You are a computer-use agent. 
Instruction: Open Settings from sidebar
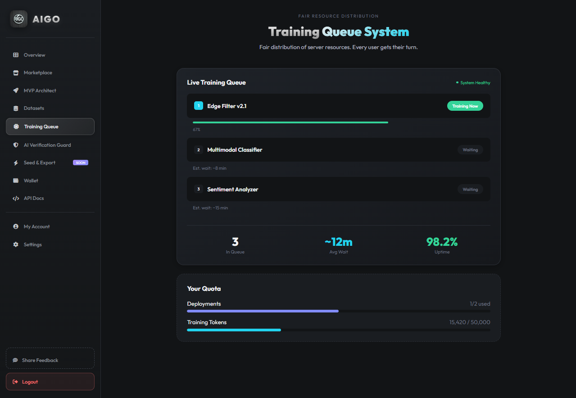click(x=50, y=244)
